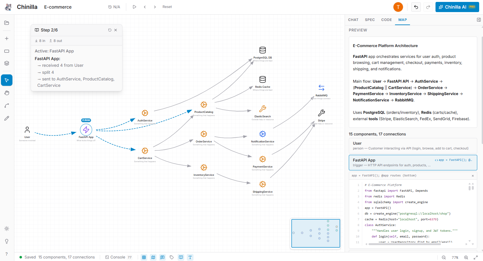Click the plus tool to add a component
Image resolution: width=483 pixels, height=261 pixels.
pyautogui.click(x=7, y=38)
